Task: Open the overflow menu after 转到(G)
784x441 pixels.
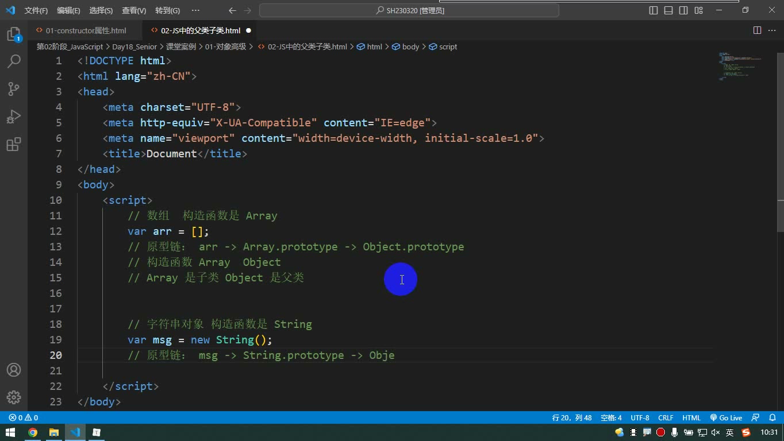Action: click(195, 10)
